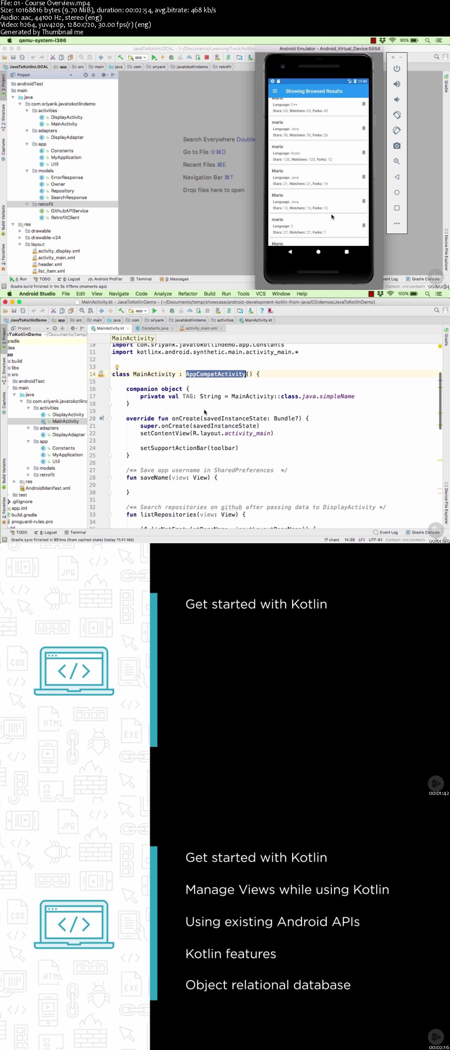Fold the MainActivity class at line 14
This screenshot has height=1050, width=450.
click(109, 374)
